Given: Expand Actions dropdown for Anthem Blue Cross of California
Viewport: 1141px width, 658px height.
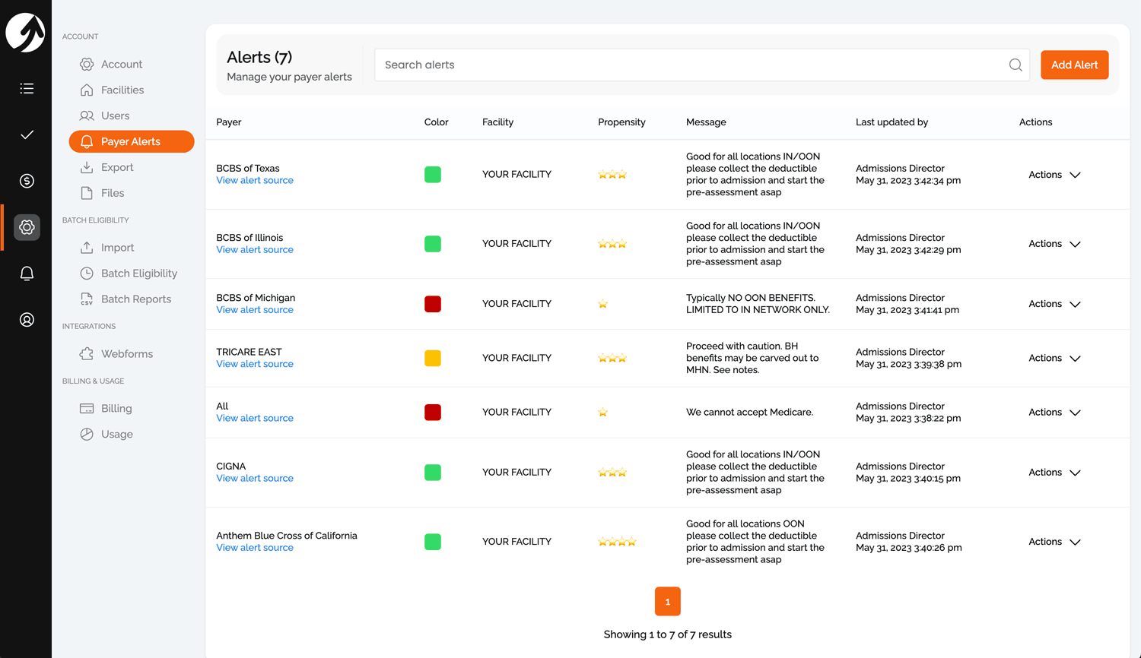Looking at the screenshot, I should click(1054, 542).
